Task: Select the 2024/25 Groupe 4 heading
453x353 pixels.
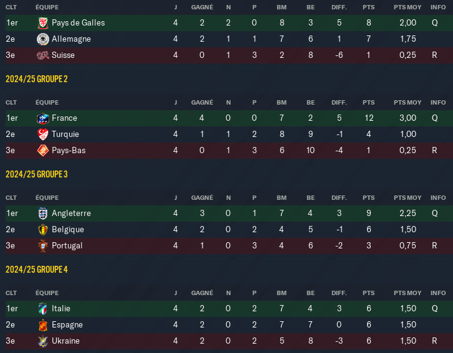Action: (x=36, y=270)
